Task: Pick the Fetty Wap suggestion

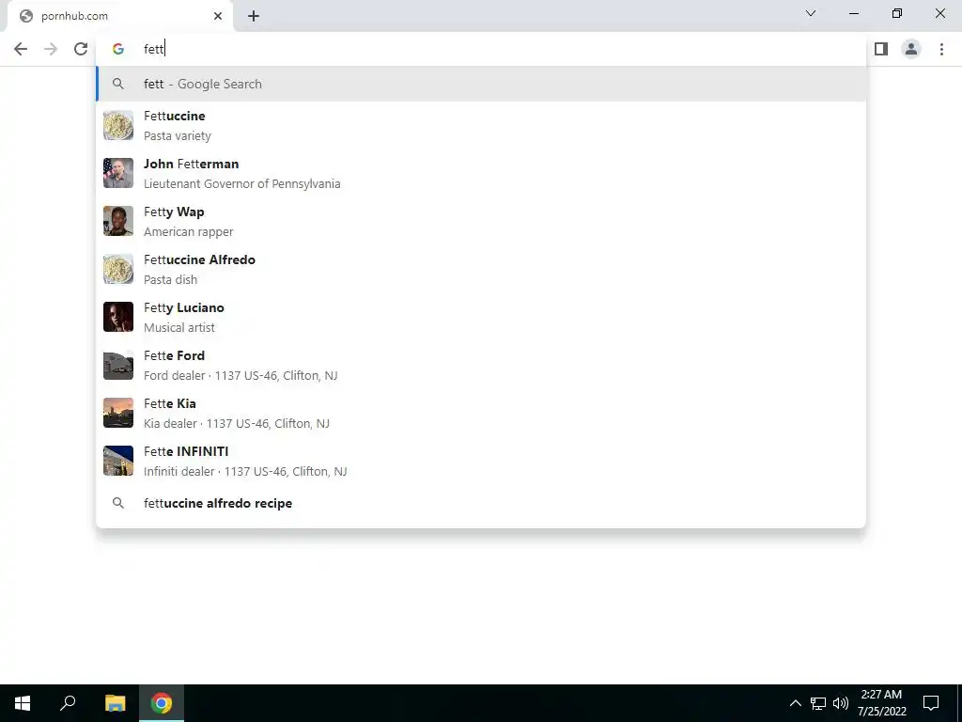Action: [482, 221]
